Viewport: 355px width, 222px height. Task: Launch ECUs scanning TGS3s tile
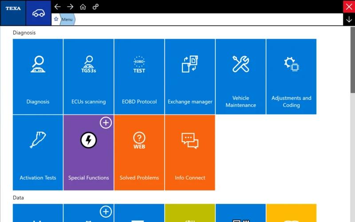88,76
